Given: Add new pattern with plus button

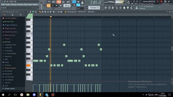Looking at the screenshot, I should (101, 8).
